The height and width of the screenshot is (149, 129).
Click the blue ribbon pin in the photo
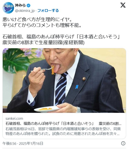pos(77,87)
